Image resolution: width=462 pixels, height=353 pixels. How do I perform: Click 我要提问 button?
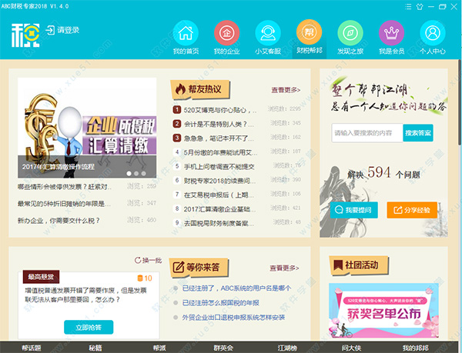[x=353, y=210]
